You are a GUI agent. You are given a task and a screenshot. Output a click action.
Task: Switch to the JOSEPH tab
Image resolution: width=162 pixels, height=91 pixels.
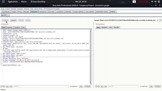[112, 12]
